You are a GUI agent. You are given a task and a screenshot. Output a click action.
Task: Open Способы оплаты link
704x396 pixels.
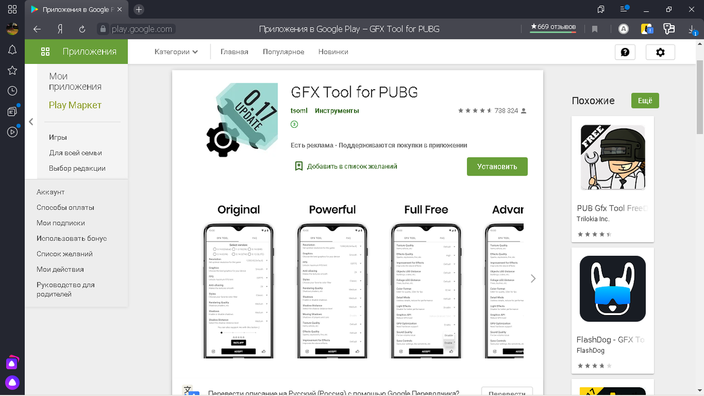(65, 207)
